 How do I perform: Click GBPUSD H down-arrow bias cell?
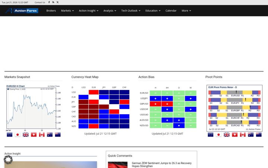coord(155,104)
